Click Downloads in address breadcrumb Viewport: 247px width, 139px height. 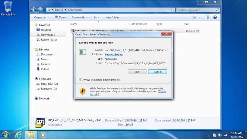click(x=75, y=10)
